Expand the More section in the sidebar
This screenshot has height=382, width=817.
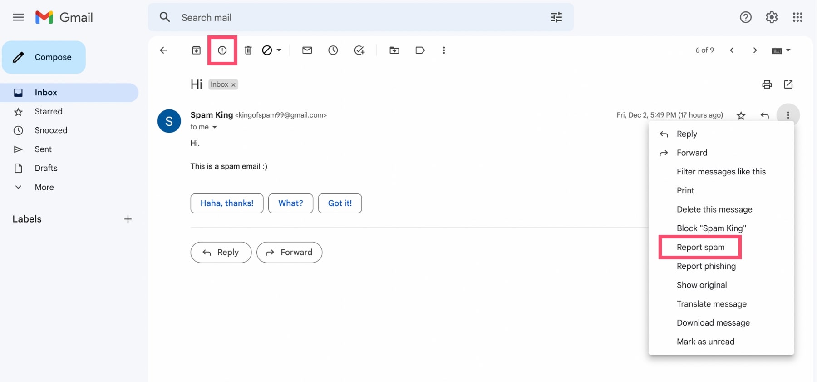pyautogui.click(x=44, y=187)
